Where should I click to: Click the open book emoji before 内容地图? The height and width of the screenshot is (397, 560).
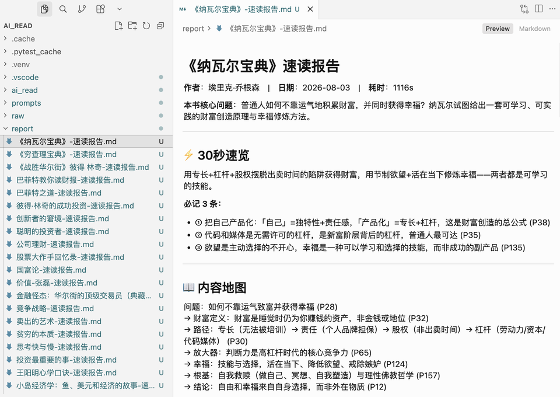(x=188, y=287)
